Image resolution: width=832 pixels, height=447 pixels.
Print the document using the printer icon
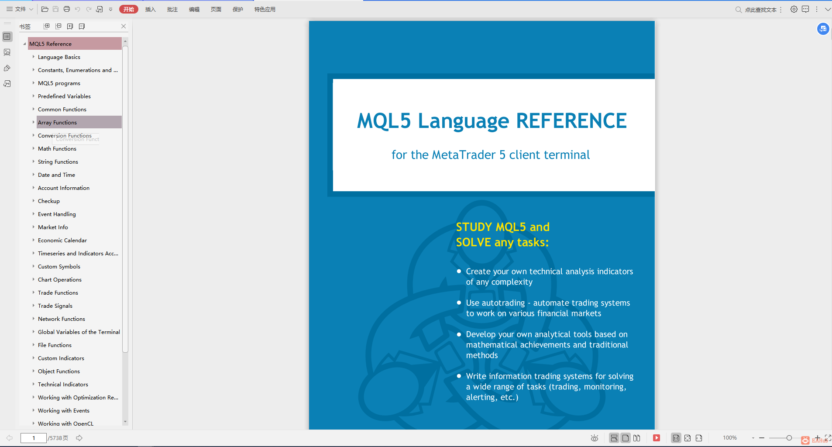click(66, 9)
